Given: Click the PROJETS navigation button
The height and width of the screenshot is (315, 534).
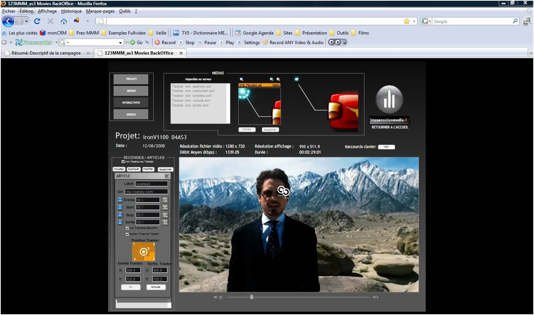Looking at the screenshot, I should pos(131,79).
